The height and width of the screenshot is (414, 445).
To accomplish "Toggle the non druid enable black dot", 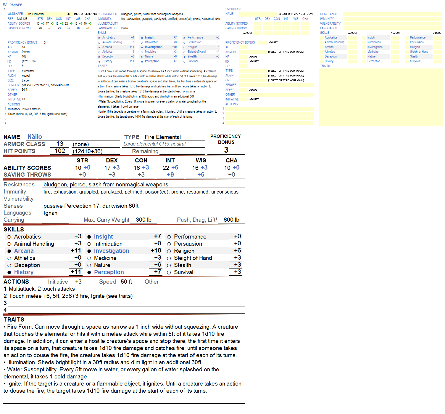I will click(68, 14).
